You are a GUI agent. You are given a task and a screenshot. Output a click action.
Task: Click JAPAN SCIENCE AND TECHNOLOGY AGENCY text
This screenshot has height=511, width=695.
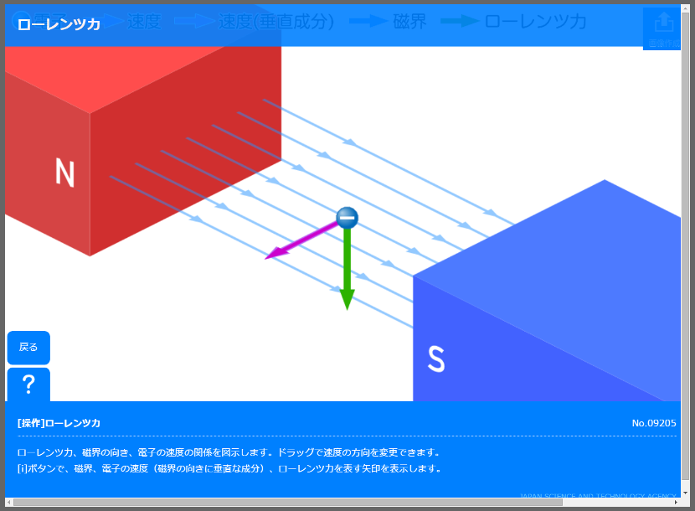coord(597,496)
